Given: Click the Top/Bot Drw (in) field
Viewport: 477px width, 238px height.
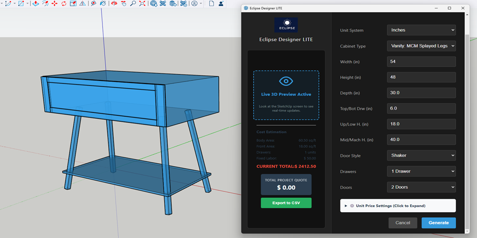Looking at the screenshot, I should click(421, 108).
